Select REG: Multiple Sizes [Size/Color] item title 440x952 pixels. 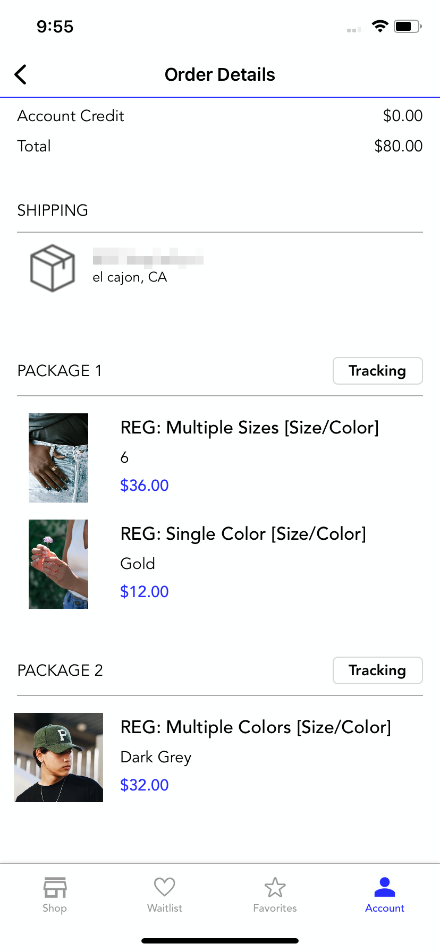point(250,428)
